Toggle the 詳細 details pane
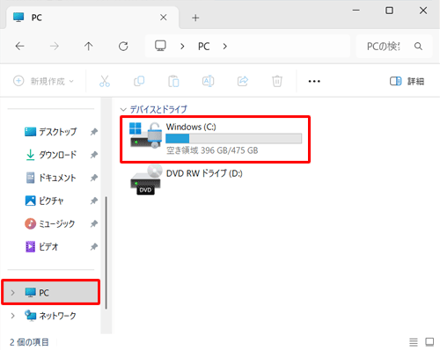This screenshot has width=440, height=350. [x=407, y=81]
